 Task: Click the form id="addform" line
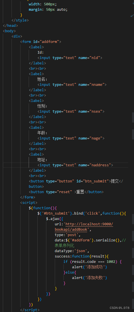click(x=41, y=42)
